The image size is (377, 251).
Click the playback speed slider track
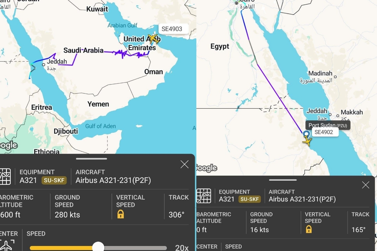coord(98,248)
